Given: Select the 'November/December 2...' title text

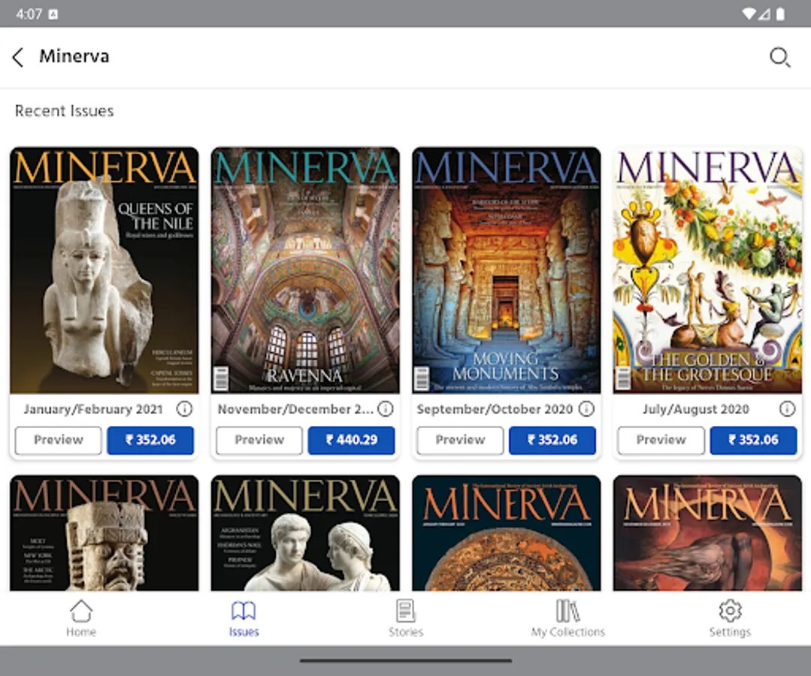Looking at the screenshot, I should point(295,409).
